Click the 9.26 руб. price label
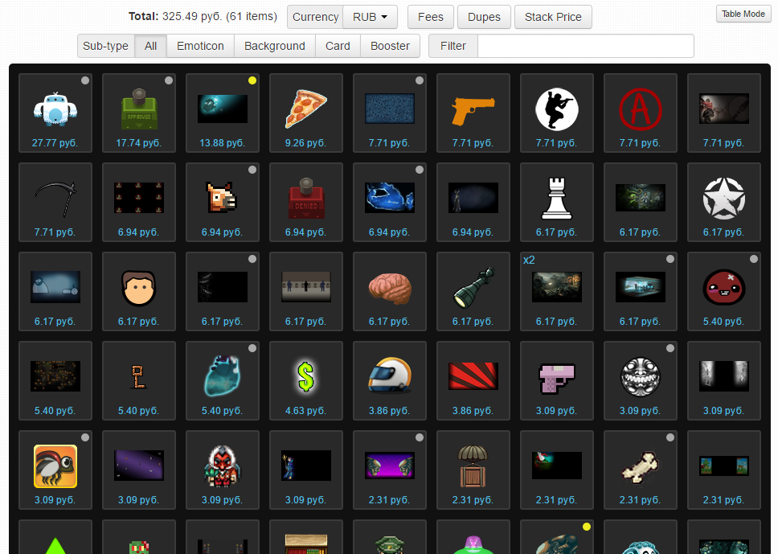 305,143
